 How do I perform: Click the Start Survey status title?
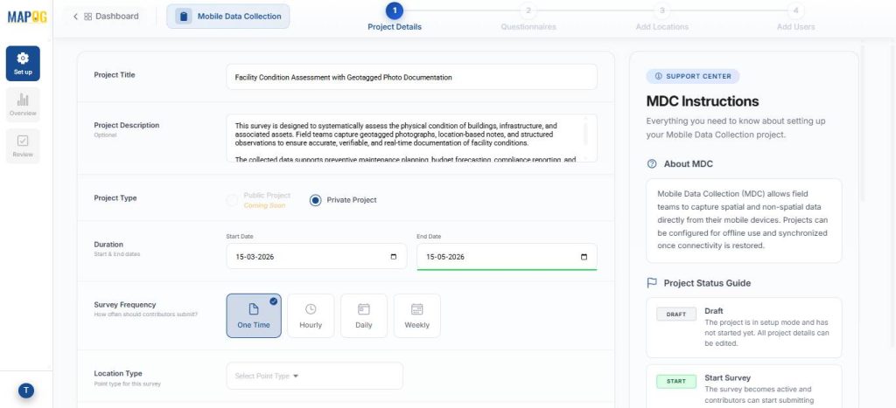pos(727,377)
